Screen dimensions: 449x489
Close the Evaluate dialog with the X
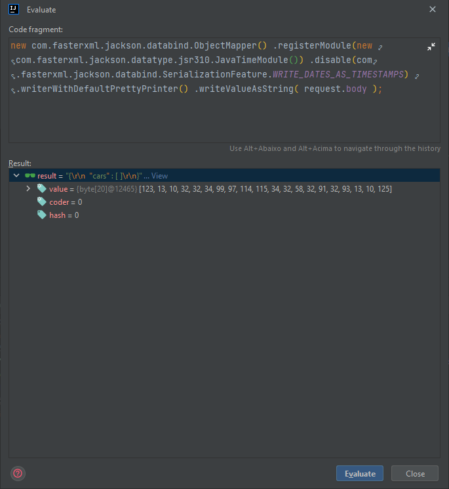pyautogui.click(x=432, y=9)
